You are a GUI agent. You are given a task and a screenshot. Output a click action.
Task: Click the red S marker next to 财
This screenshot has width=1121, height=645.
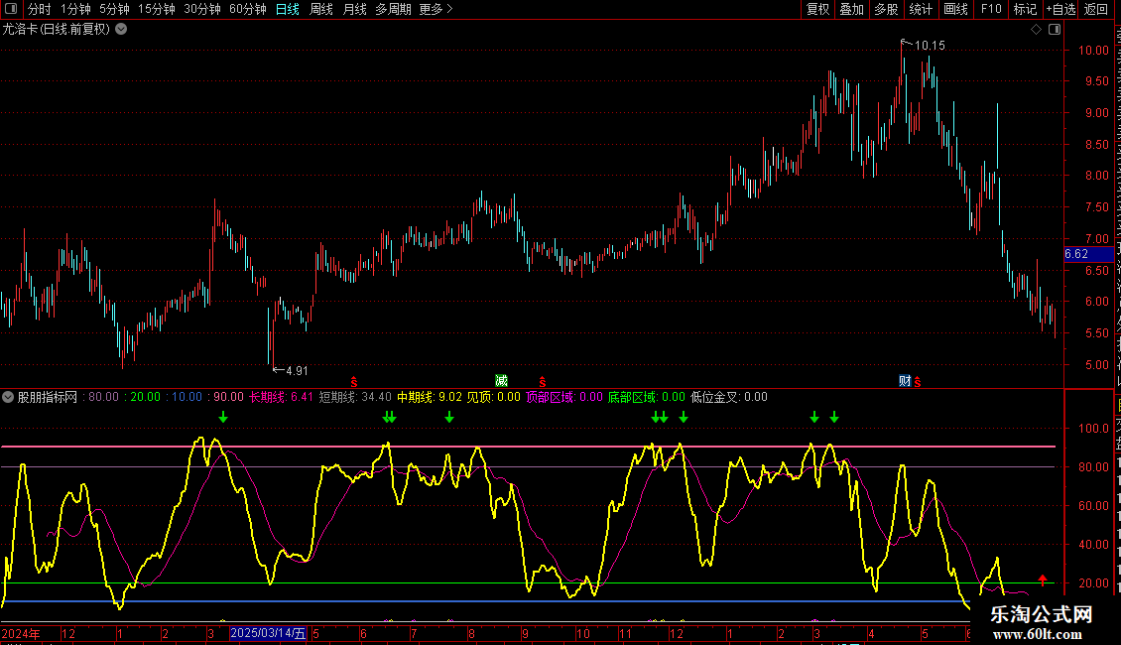pos(918,383)
